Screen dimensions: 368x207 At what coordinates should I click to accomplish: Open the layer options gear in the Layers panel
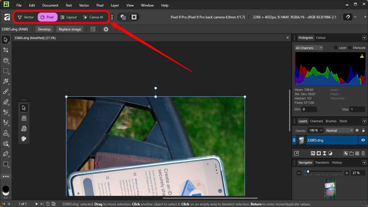pos(357,131)
